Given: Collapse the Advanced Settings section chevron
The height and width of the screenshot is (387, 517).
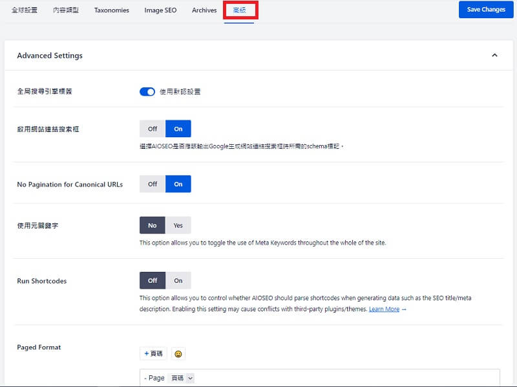Looking at the screenshot, I should pyautogui.click(x=494, y=55).
